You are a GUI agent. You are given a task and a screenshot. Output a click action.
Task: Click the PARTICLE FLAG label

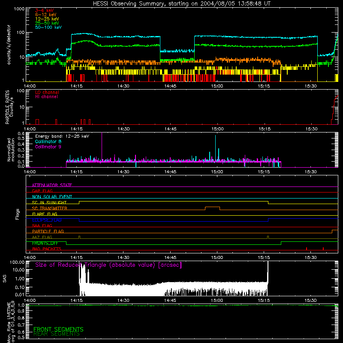(48, 231)
